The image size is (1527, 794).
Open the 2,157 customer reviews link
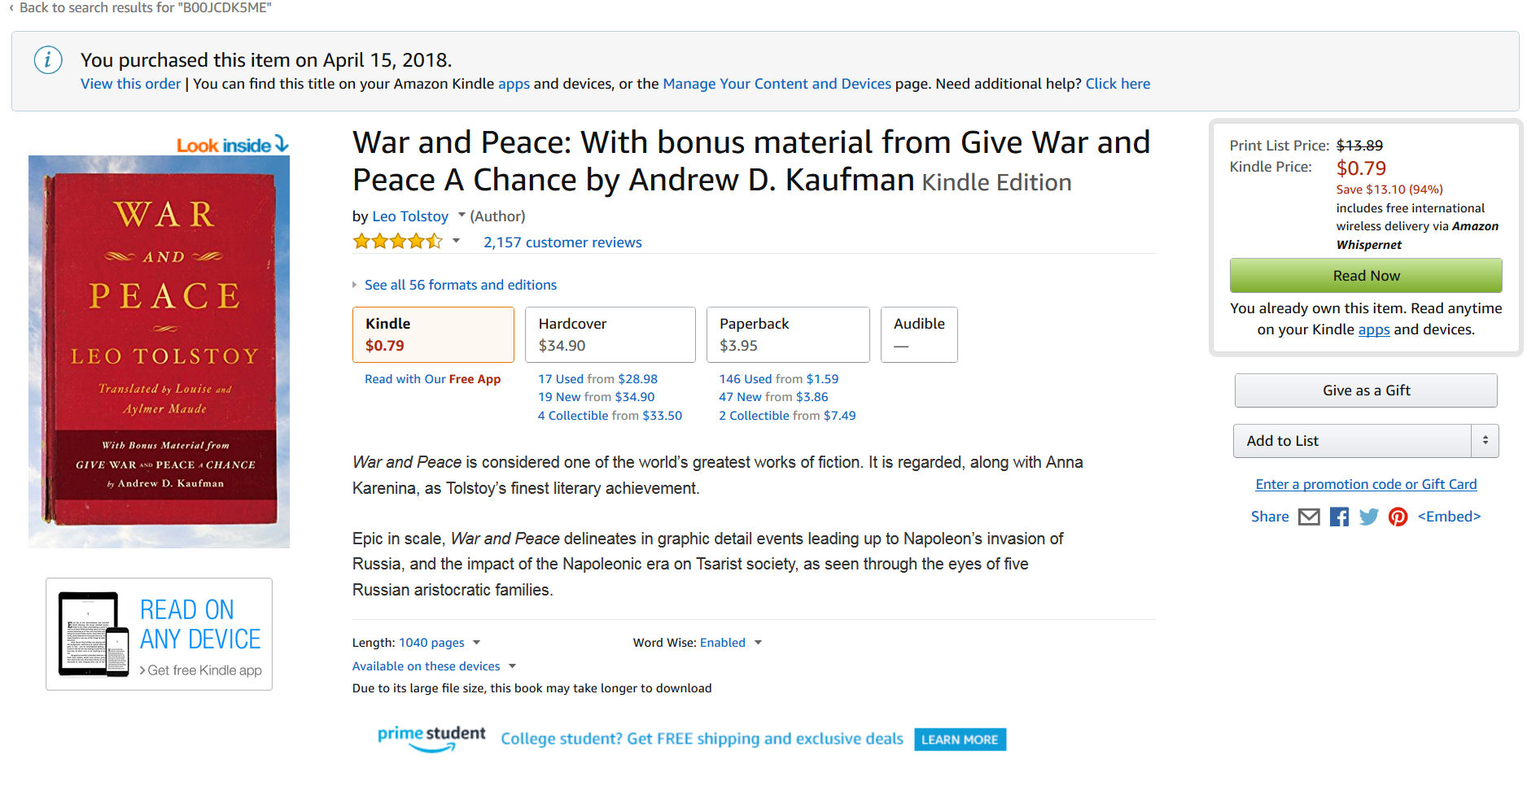(562, 242)
